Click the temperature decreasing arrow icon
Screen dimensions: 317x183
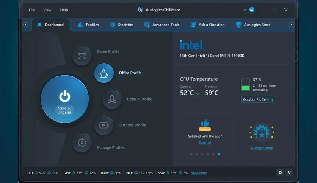tap(197, 94)
